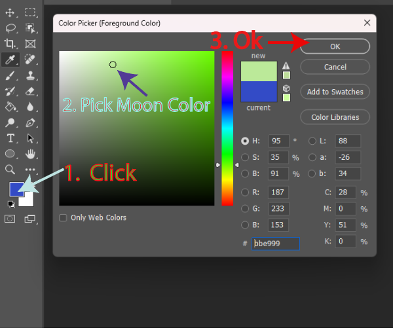This screenshot has height=330, width=393.
Task: Select the Blur tool droplet icon
Action: coord(30,107)
